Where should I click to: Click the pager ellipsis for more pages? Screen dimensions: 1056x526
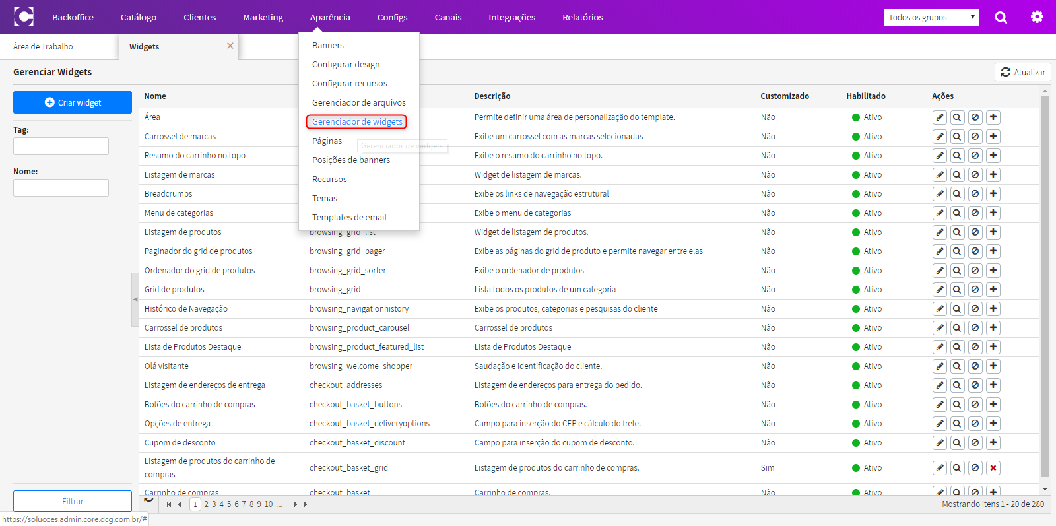tap(279, 504)
